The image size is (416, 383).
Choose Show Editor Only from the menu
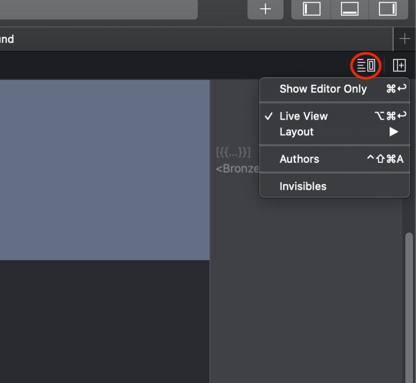[323, 89]
